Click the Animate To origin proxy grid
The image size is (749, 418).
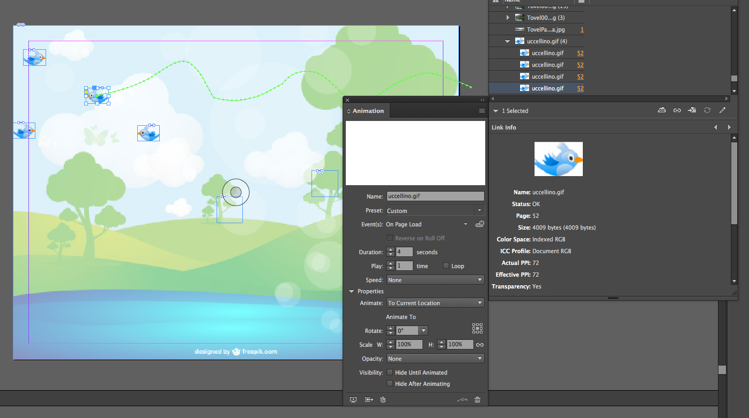click(x=477, y=328)
